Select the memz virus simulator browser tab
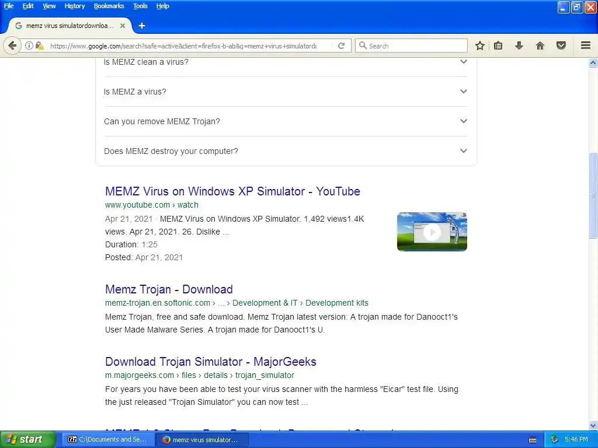The image size is (598, 448). (x=70, y=26)
